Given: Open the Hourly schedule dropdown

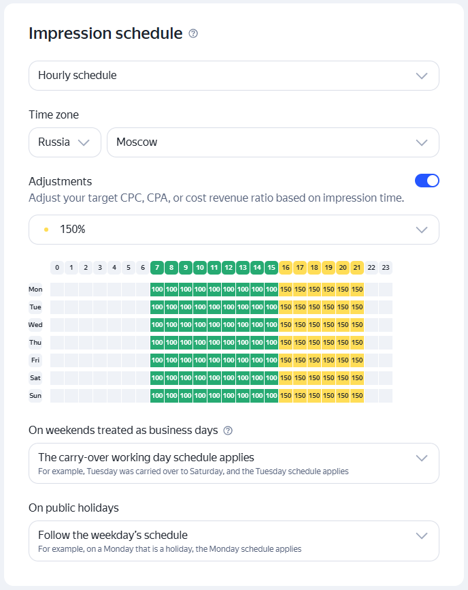Looking at the screenshot, I should pos(234,76).
